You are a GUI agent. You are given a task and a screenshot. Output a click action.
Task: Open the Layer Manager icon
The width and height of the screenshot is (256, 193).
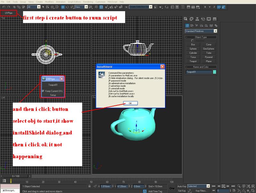[166, 7]
